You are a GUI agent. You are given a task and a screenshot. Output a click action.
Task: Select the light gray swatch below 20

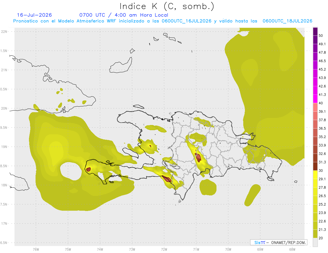tap(315, 242)
